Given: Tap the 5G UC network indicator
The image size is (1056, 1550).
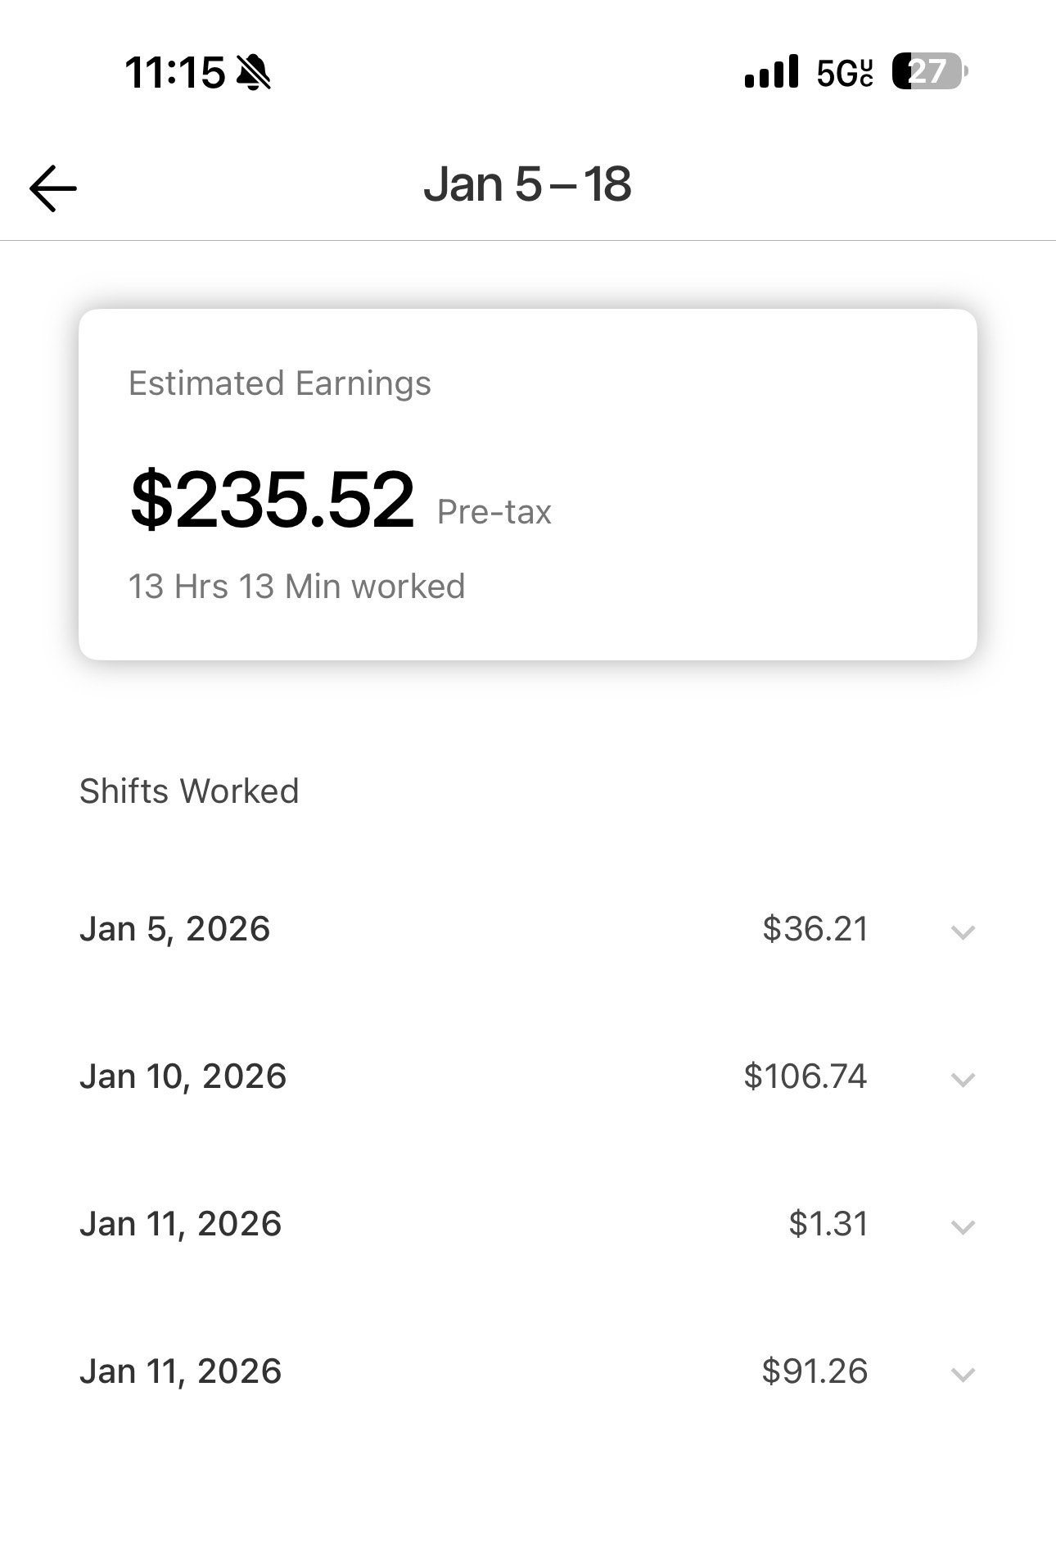Looking at the screenshot, I should (x=845, y=73).
